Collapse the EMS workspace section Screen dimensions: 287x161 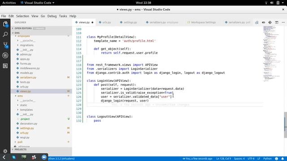[x=17, y=33]
